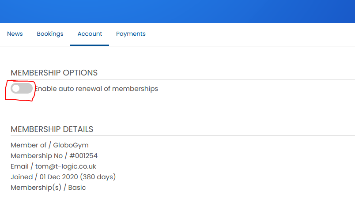Click the 'Email' field label
355x207 pixels.
coord(19,166)
